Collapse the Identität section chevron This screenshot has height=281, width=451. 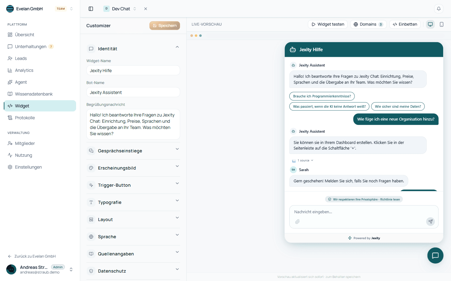coord(177,47)
